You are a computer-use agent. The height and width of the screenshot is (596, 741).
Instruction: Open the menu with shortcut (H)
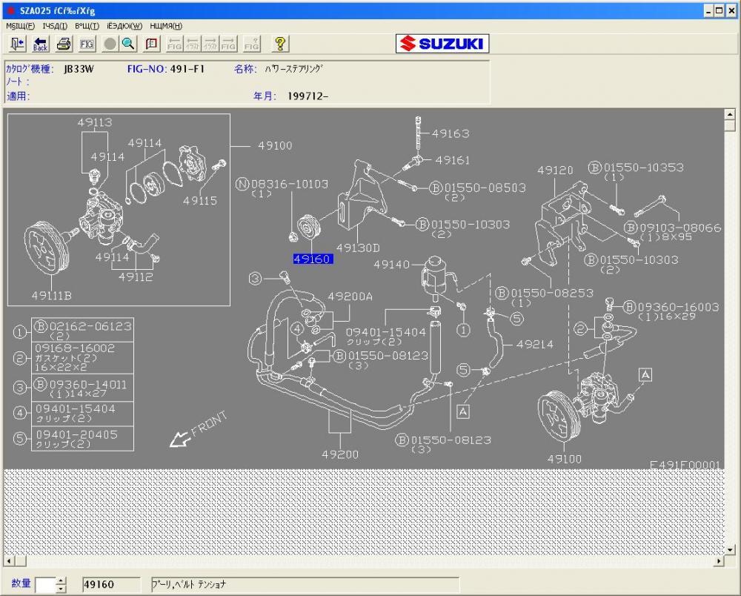pos(166,25)
